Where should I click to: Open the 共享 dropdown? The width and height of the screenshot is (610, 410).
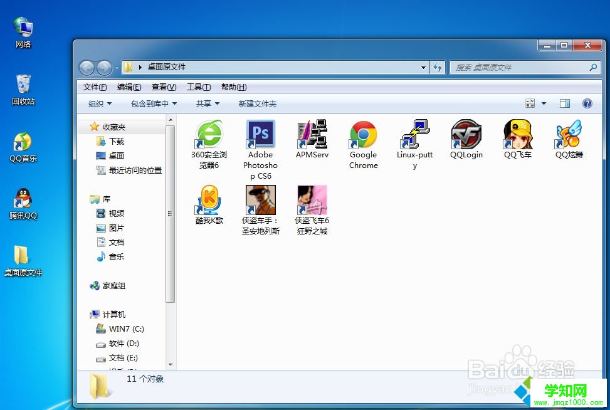pyautogui.click(x=208, y=104)
